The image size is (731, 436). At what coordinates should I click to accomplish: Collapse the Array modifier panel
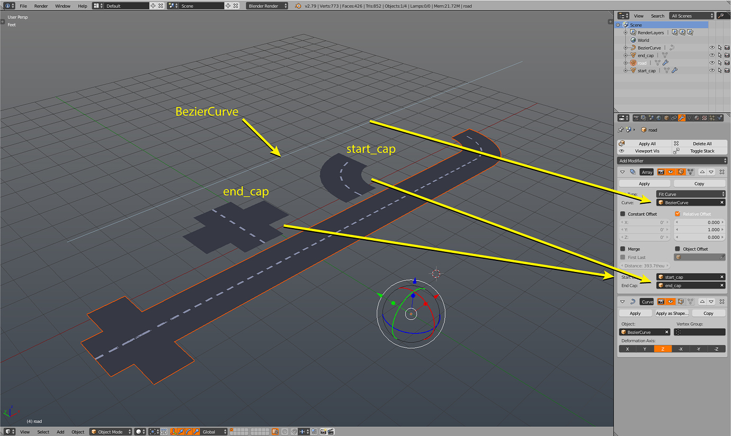tap(622, 172)
